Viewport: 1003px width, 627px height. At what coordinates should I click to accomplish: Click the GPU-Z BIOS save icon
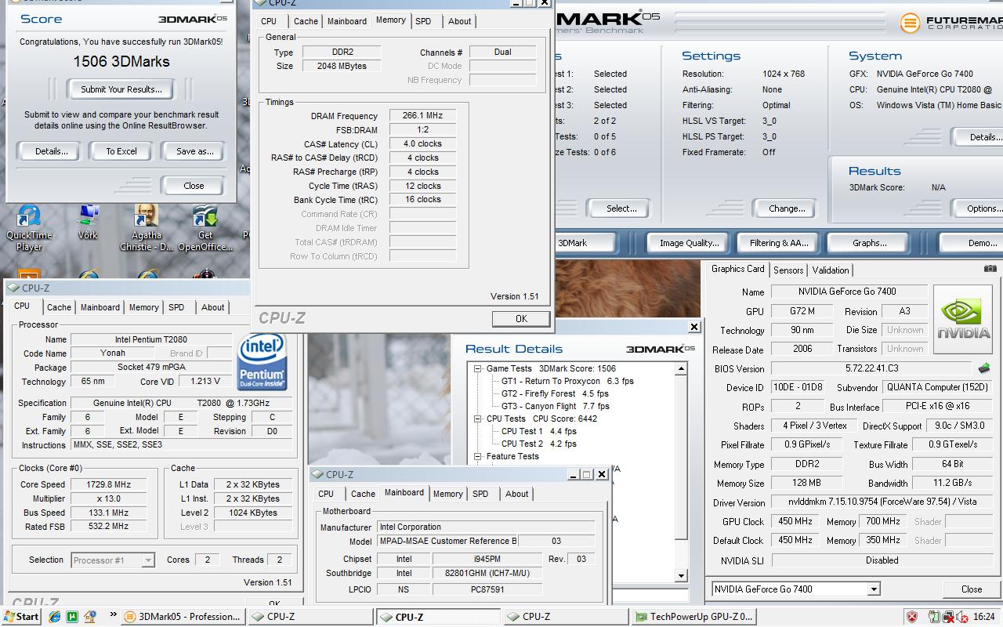(x=984, y=368)
